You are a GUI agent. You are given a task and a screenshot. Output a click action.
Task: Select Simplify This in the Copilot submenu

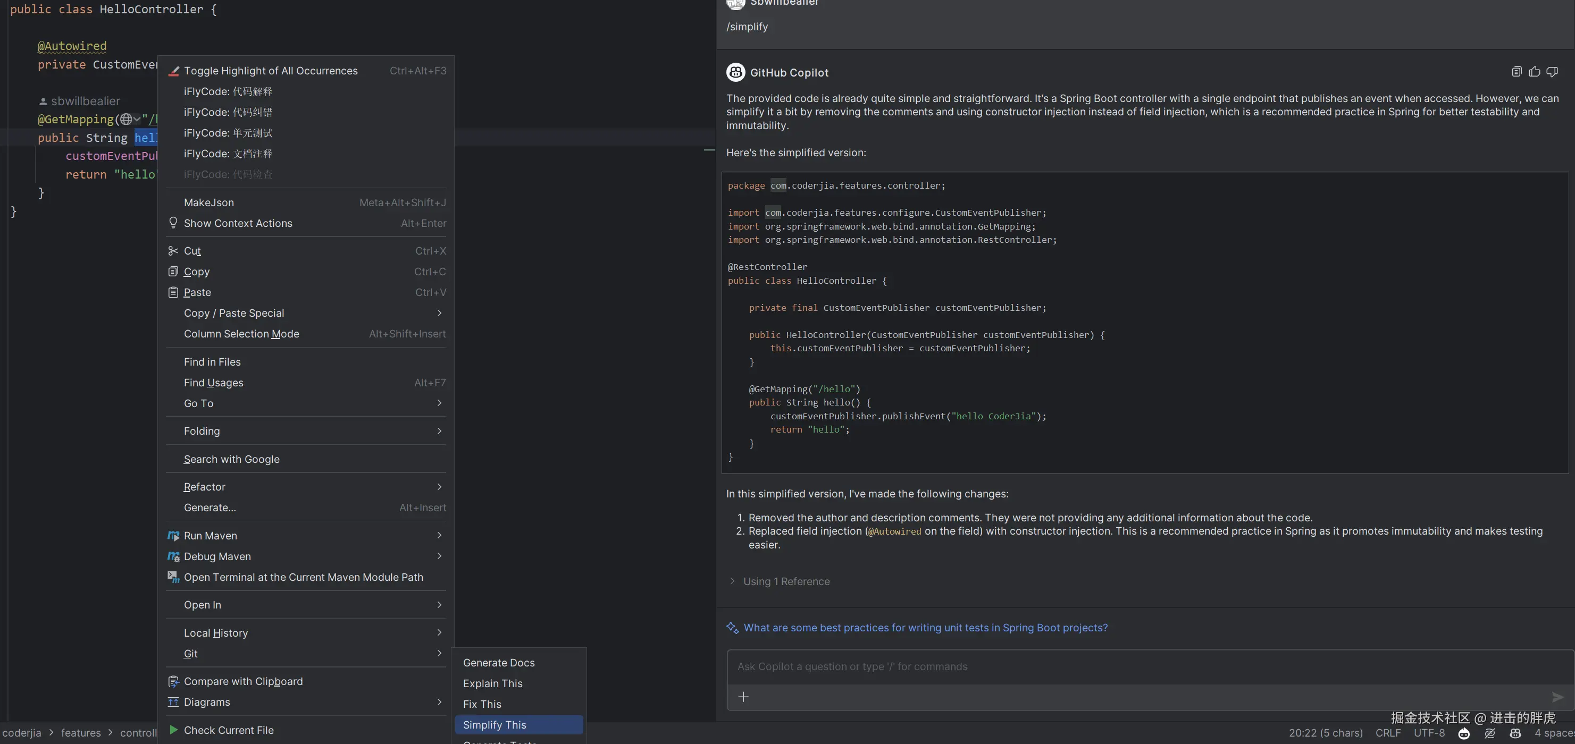(x=518, y=724)
